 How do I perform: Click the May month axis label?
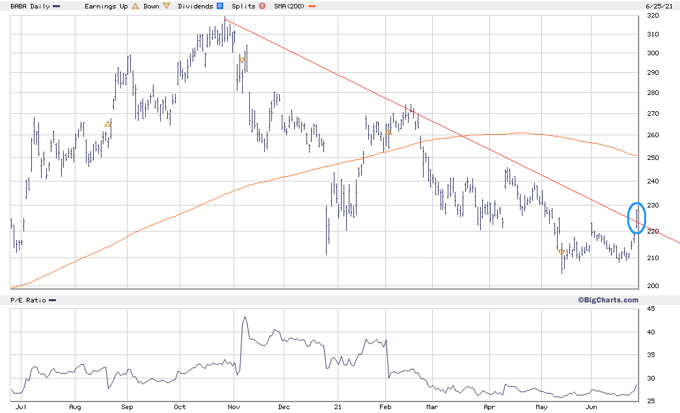[541, 407]
